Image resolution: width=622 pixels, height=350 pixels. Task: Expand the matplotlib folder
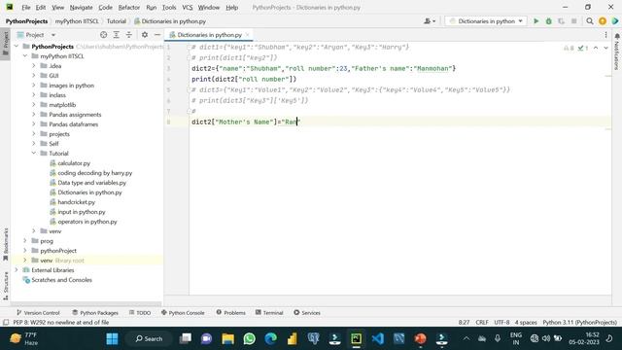[34, 105]
